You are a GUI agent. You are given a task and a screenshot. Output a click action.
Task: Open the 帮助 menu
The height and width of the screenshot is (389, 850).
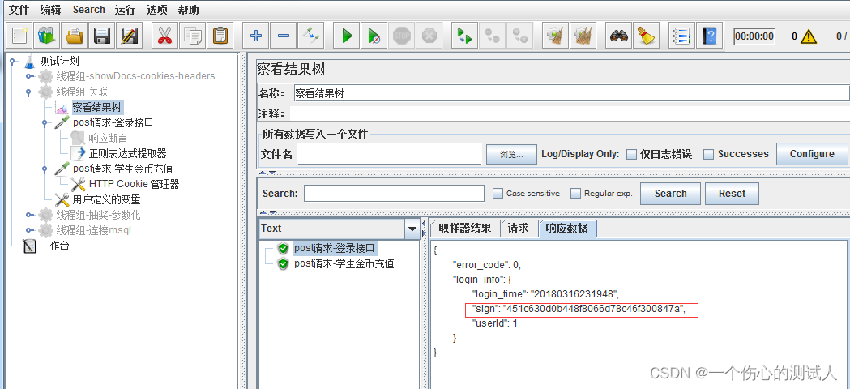(187, 10)
